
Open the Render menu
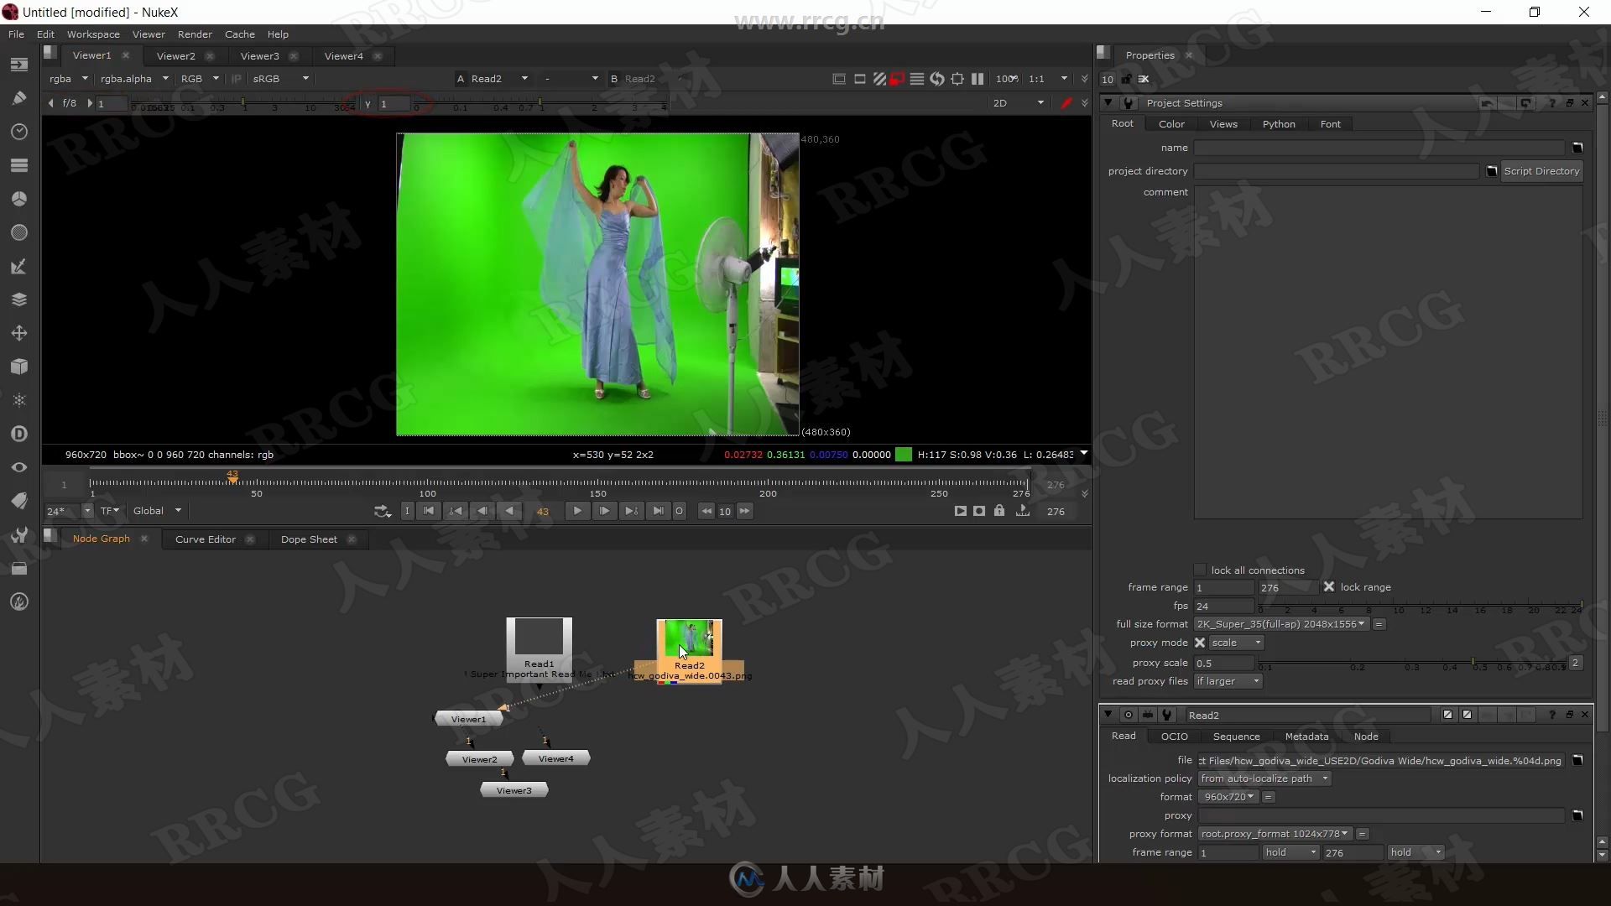click(x=195, y=34)
